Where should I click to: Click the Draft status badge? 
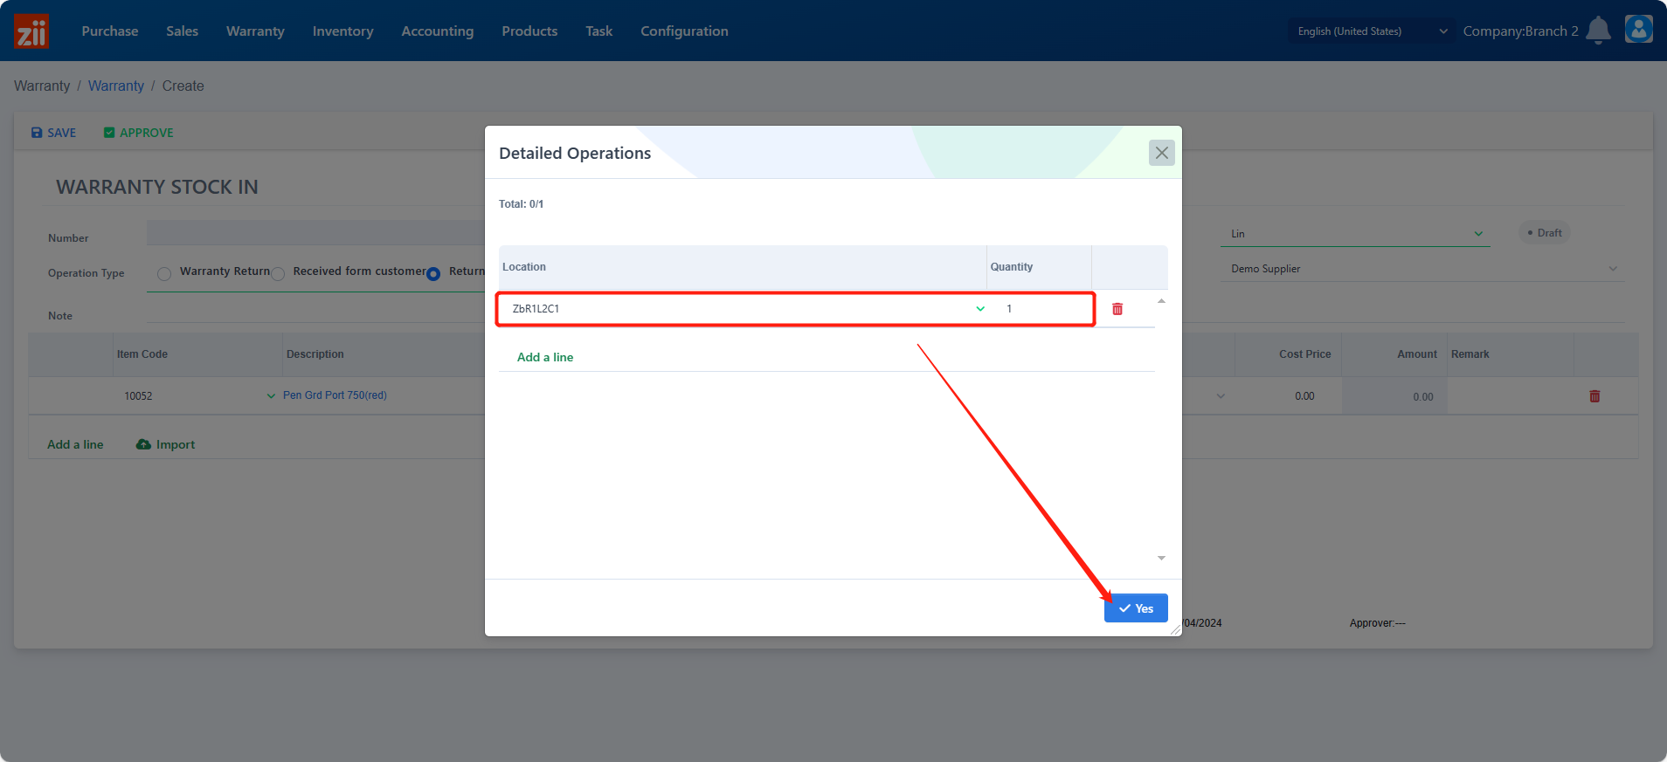click(1545, 233)
